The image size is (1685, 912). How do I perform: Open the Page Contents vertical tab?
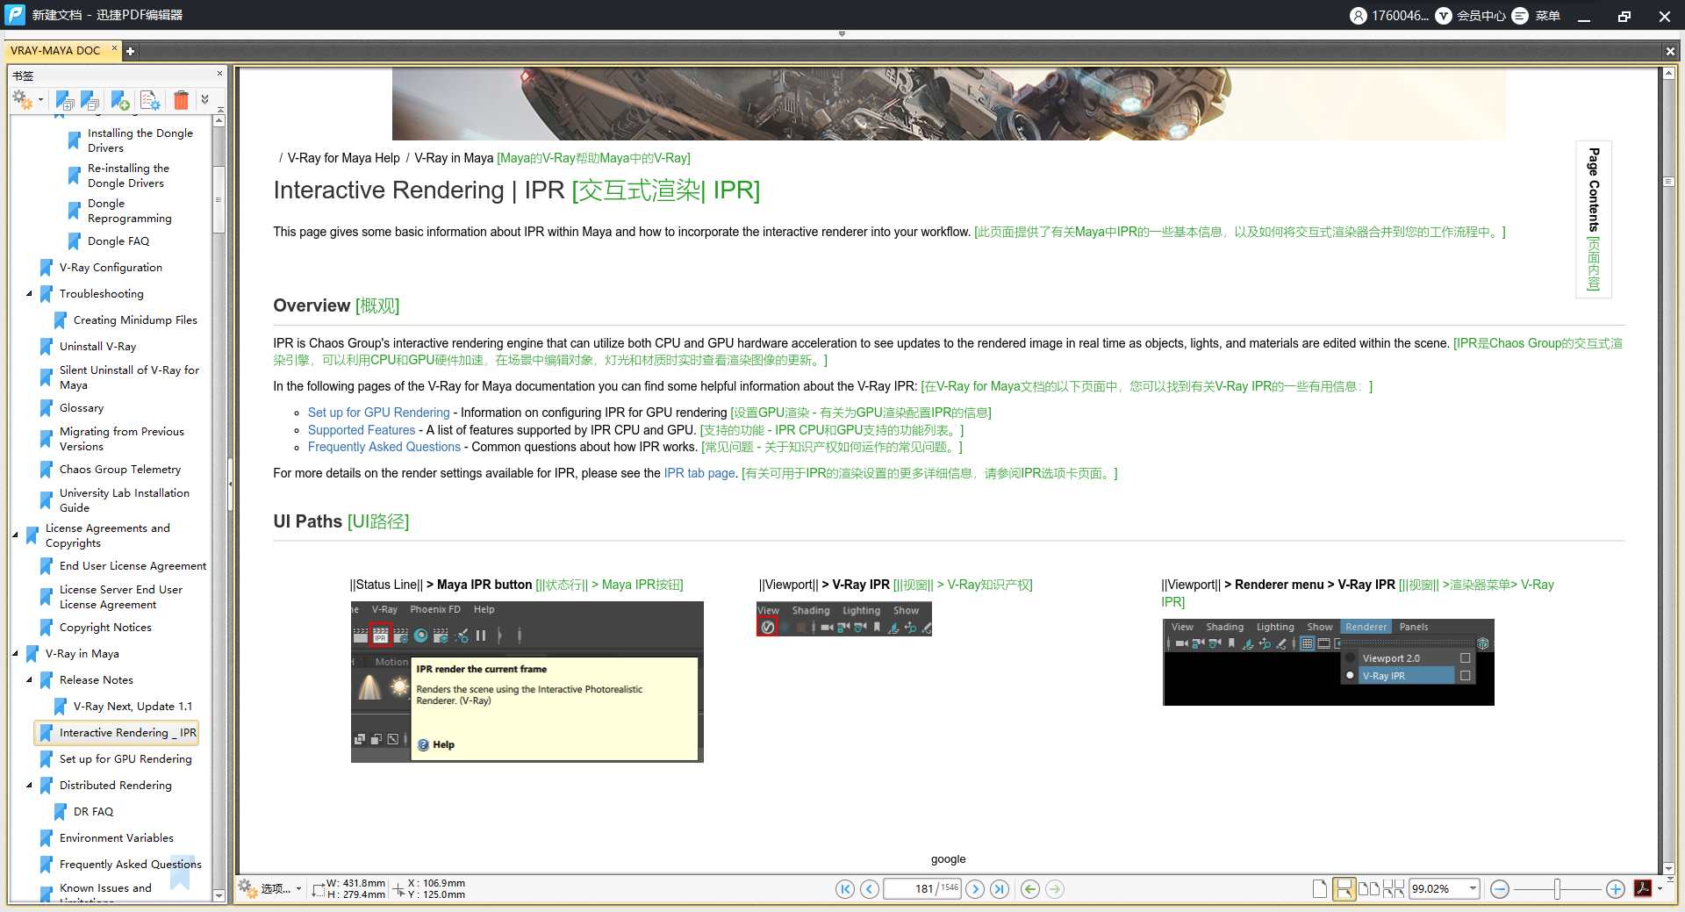click(x=1594, y=219)
